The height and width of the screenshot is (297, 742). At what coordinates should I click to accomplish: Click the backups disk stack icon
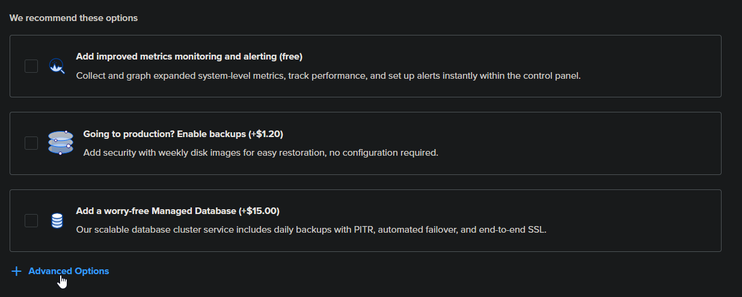coord(60,143)
